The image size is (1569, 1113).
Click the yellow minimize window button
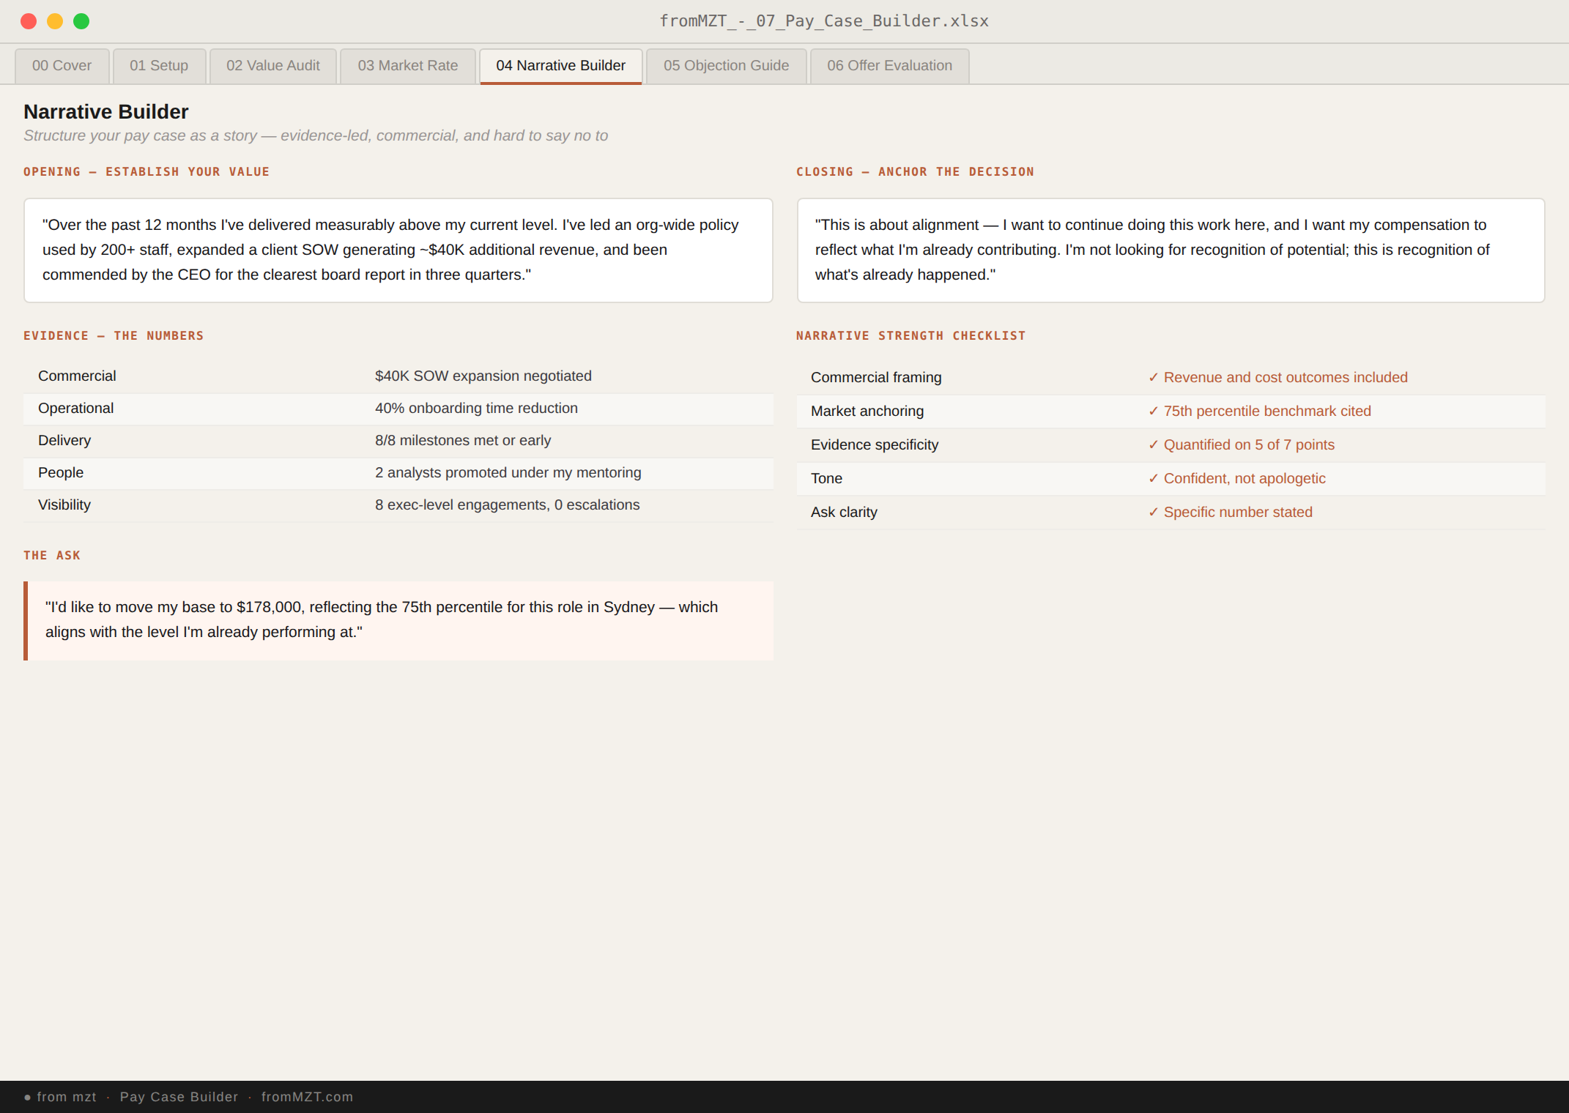point(55,21)
